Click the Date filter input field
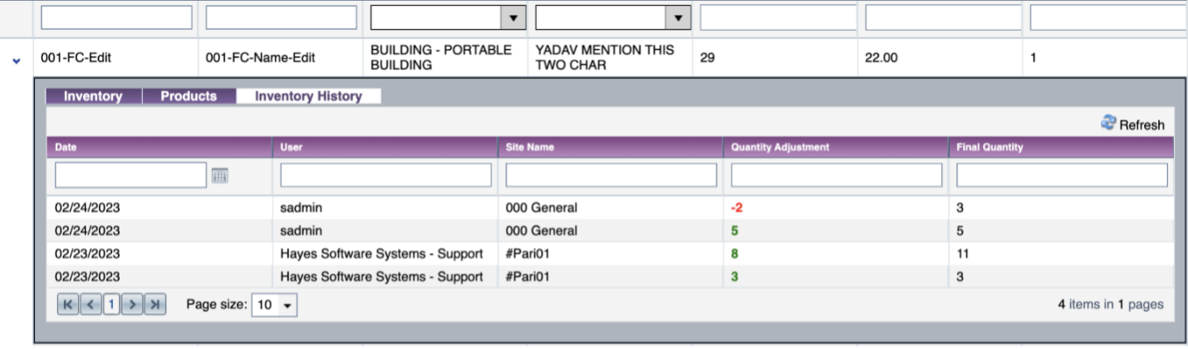The width and height of the screenshot is (1188, 349). (130, 175)
